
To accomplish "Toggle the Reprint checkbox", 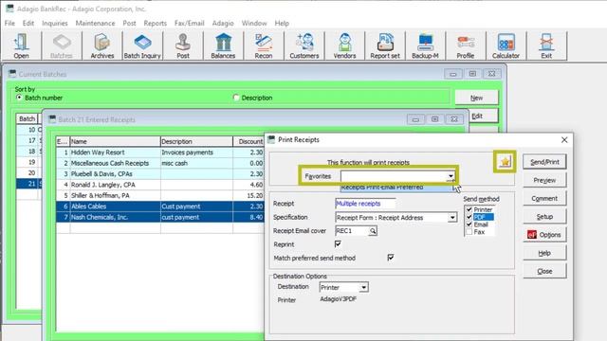I will click(338, 244).
